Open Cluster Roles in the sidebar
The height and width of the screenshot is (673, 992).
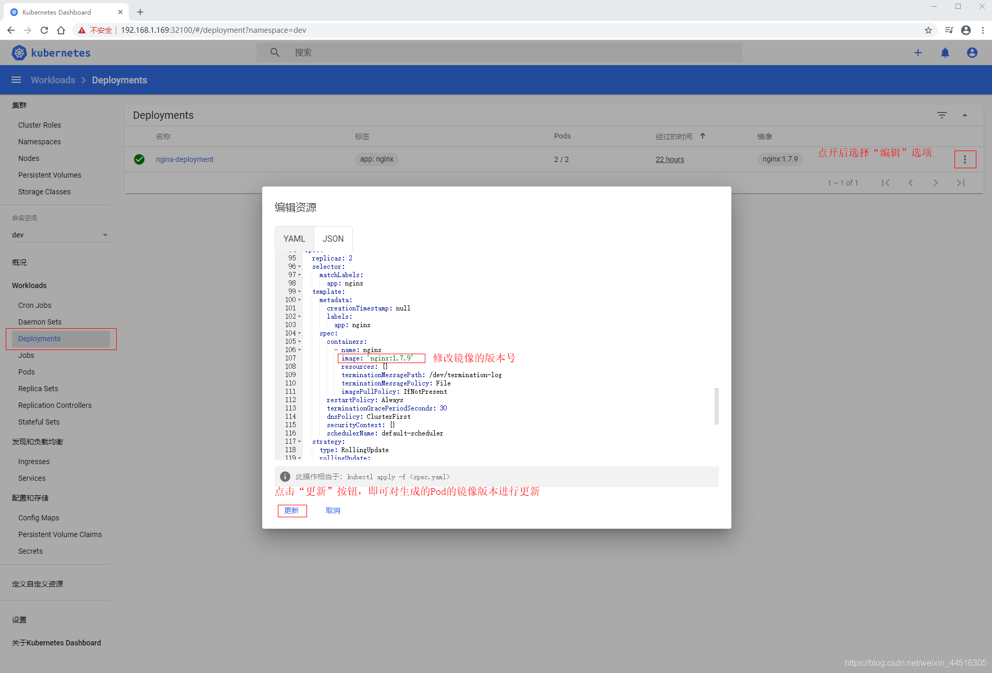40,125
